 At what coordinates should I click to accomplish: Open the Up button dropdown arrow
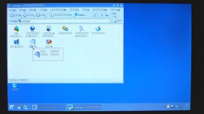click(x=46, y=17)
